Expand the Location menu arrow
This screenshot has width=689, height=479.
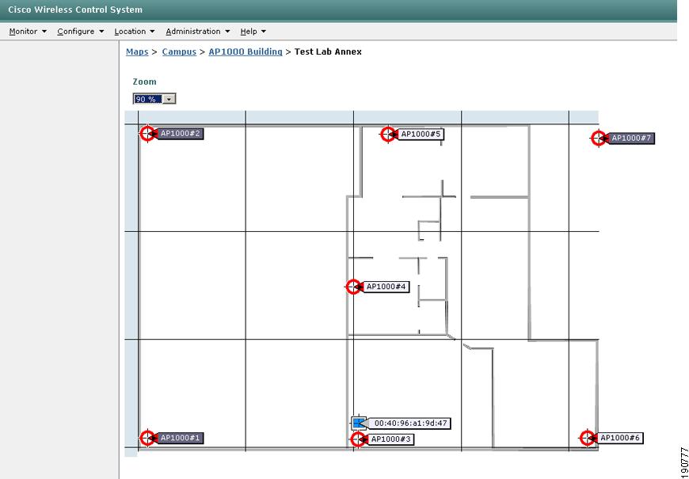tap(152, 31)
